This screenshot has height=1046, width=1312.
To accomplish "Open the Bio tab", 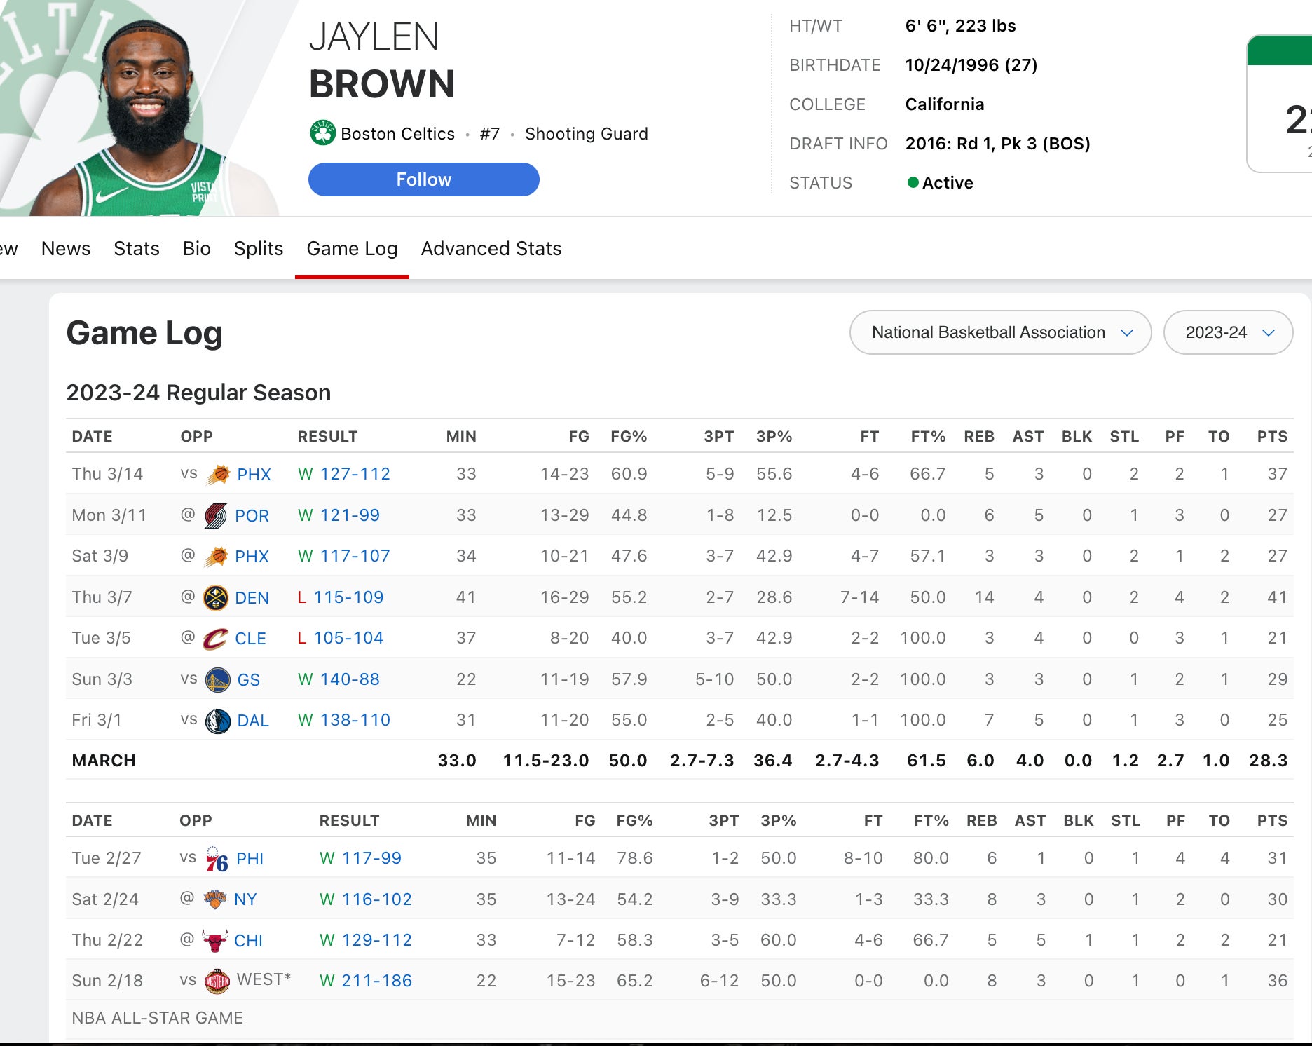I will tap(196, 248).
